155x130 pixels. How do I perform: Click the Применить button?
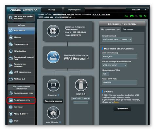pos(122,108)
